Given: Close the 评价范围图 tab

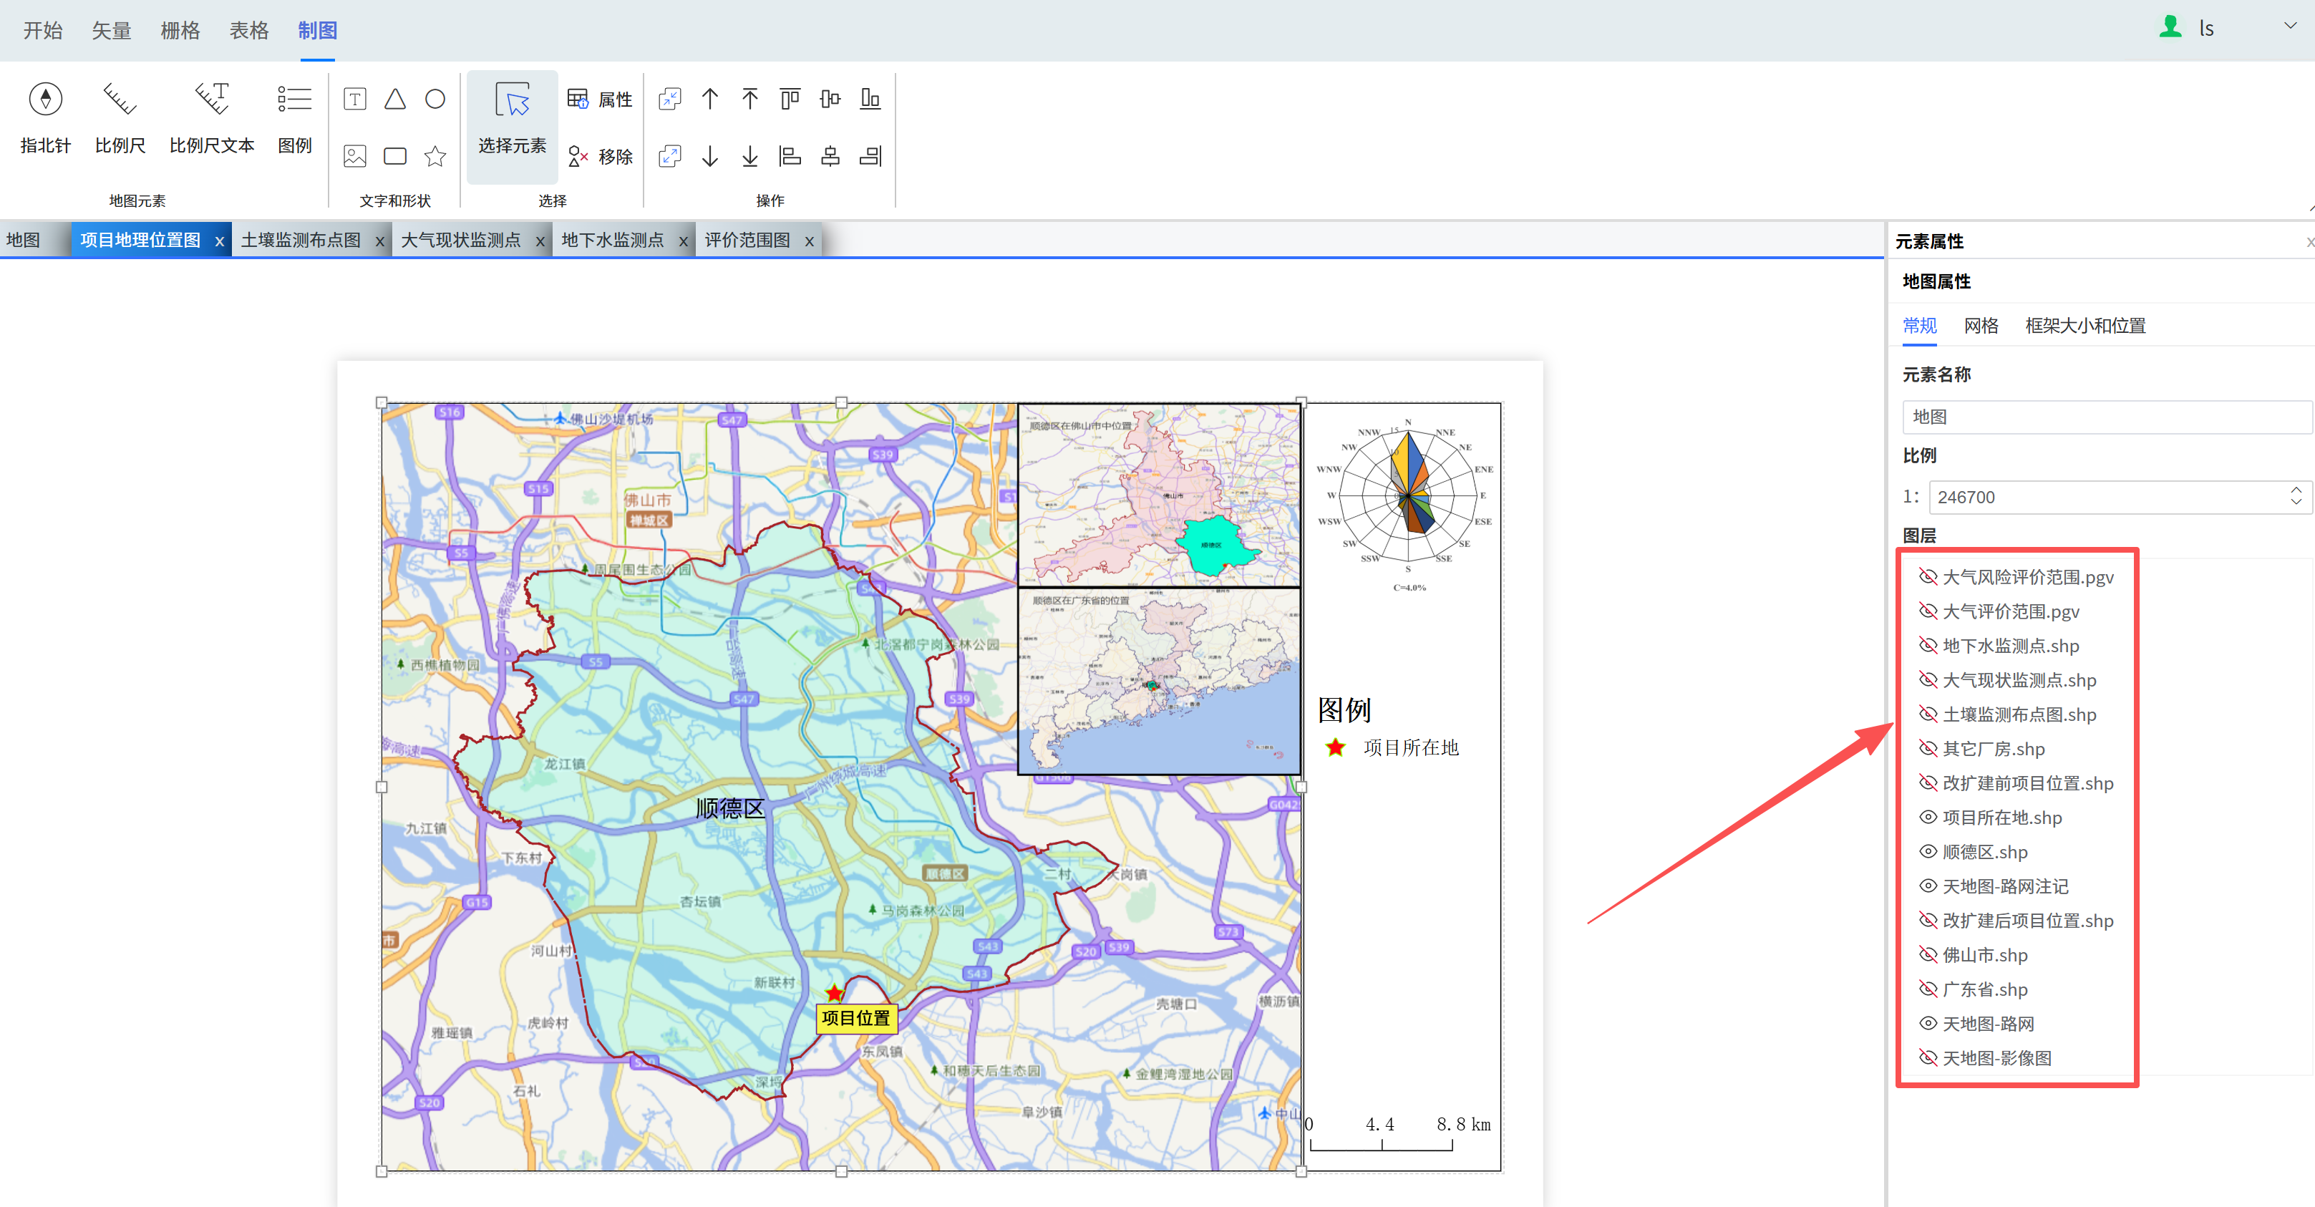Looking at the screenshot, I should tap(809, 241).
